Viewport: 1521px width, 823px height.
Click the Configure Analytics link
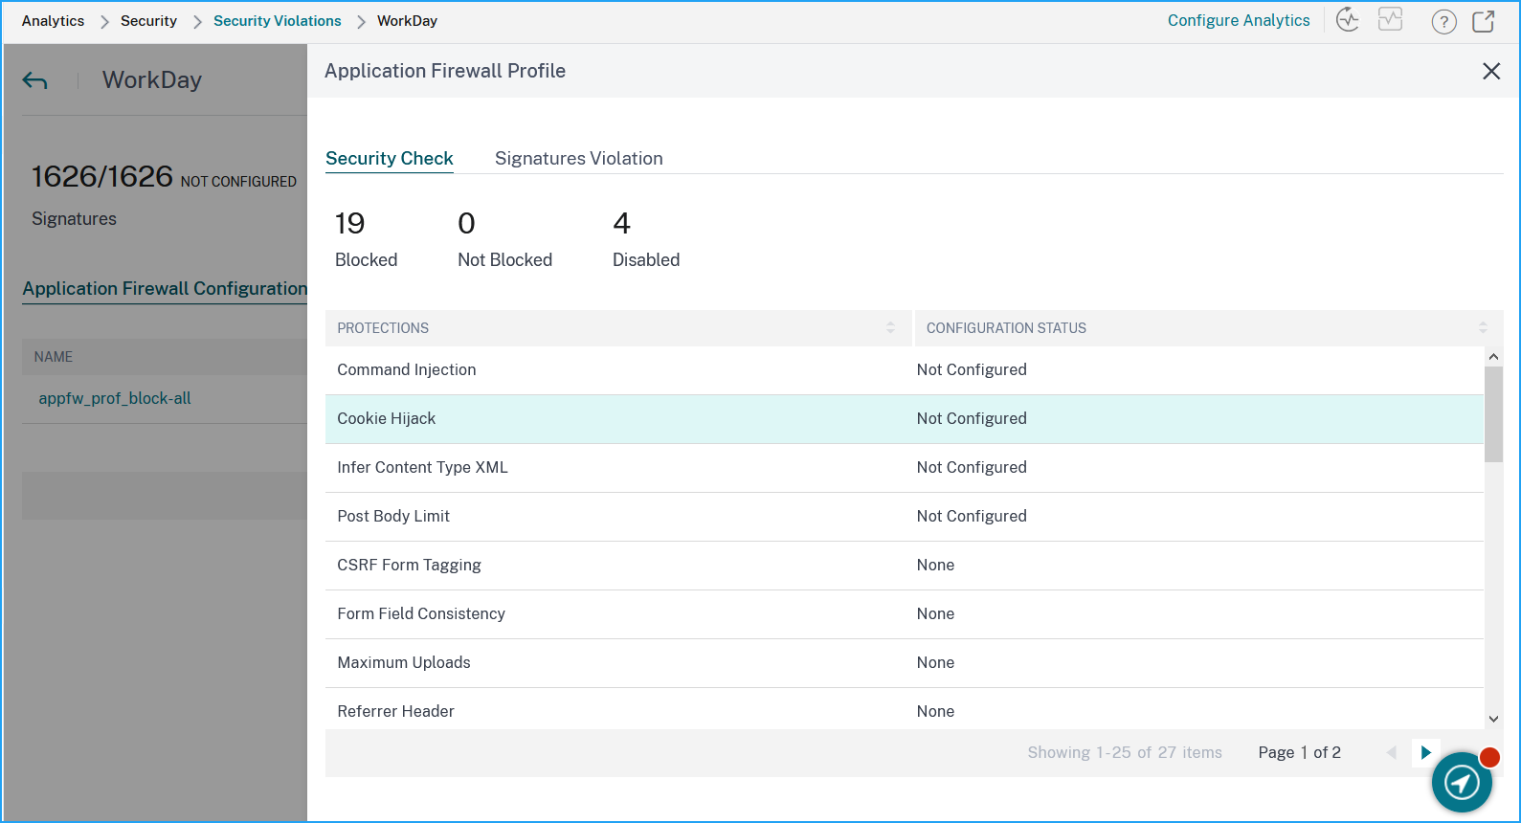click(x=1239, y=20)
